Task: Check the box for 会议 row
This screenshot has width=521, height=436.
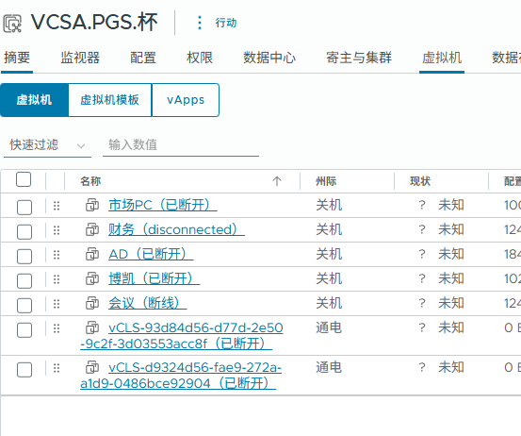Action: coord(24,306)
